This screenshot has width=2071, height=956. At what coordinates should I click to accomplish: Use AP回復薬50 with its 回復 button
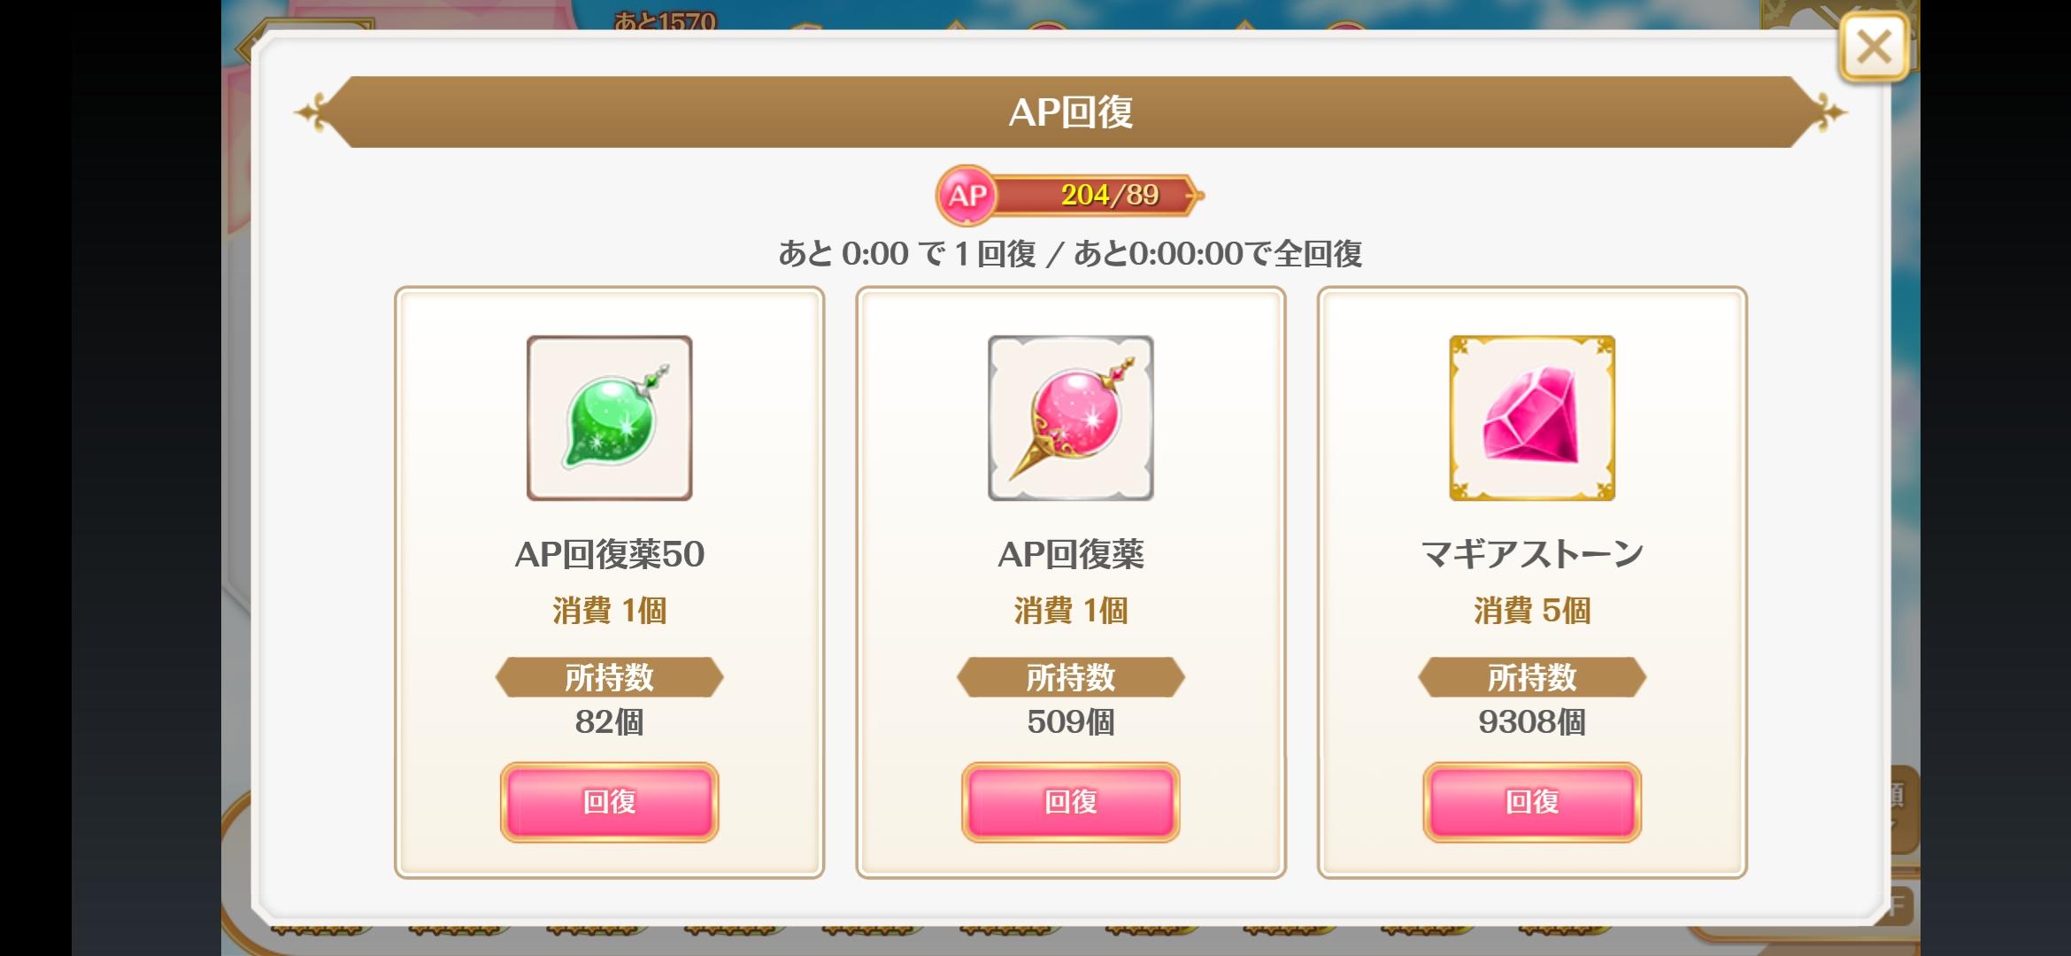tap(610, 802)
